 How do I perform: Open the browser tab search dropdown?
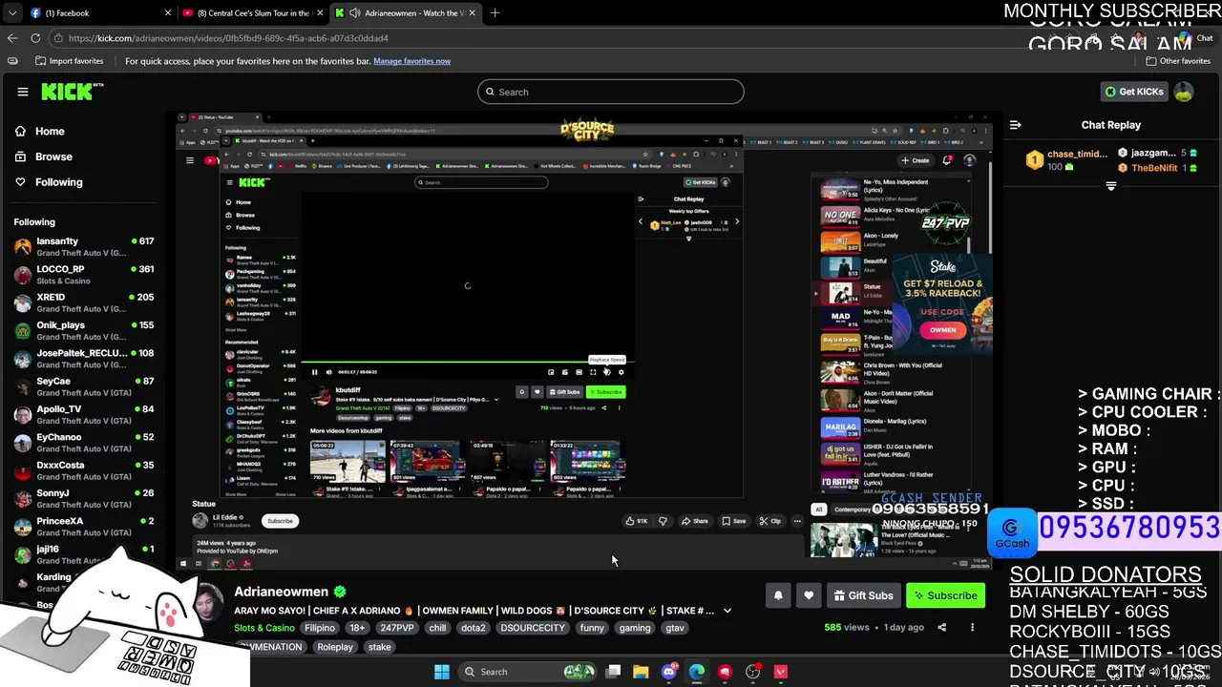[x=11, y=13]
